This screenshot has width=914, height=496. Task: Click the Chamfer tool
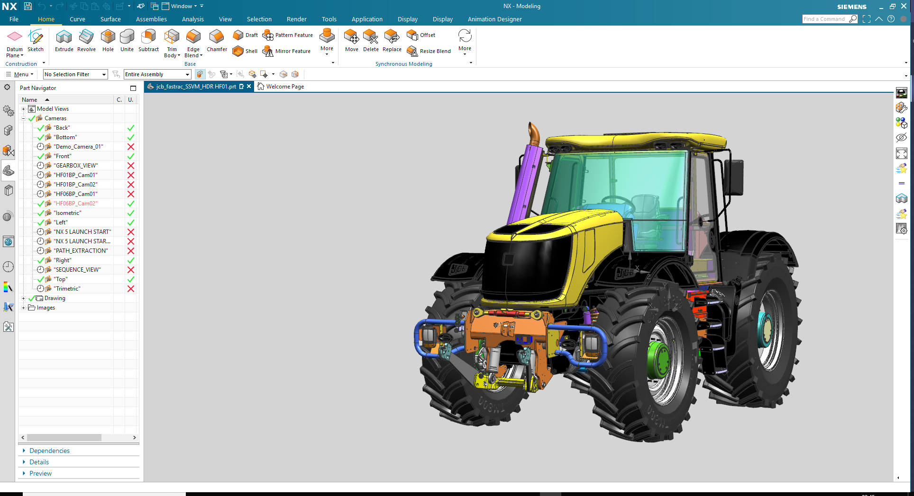(x=217, y=40)
